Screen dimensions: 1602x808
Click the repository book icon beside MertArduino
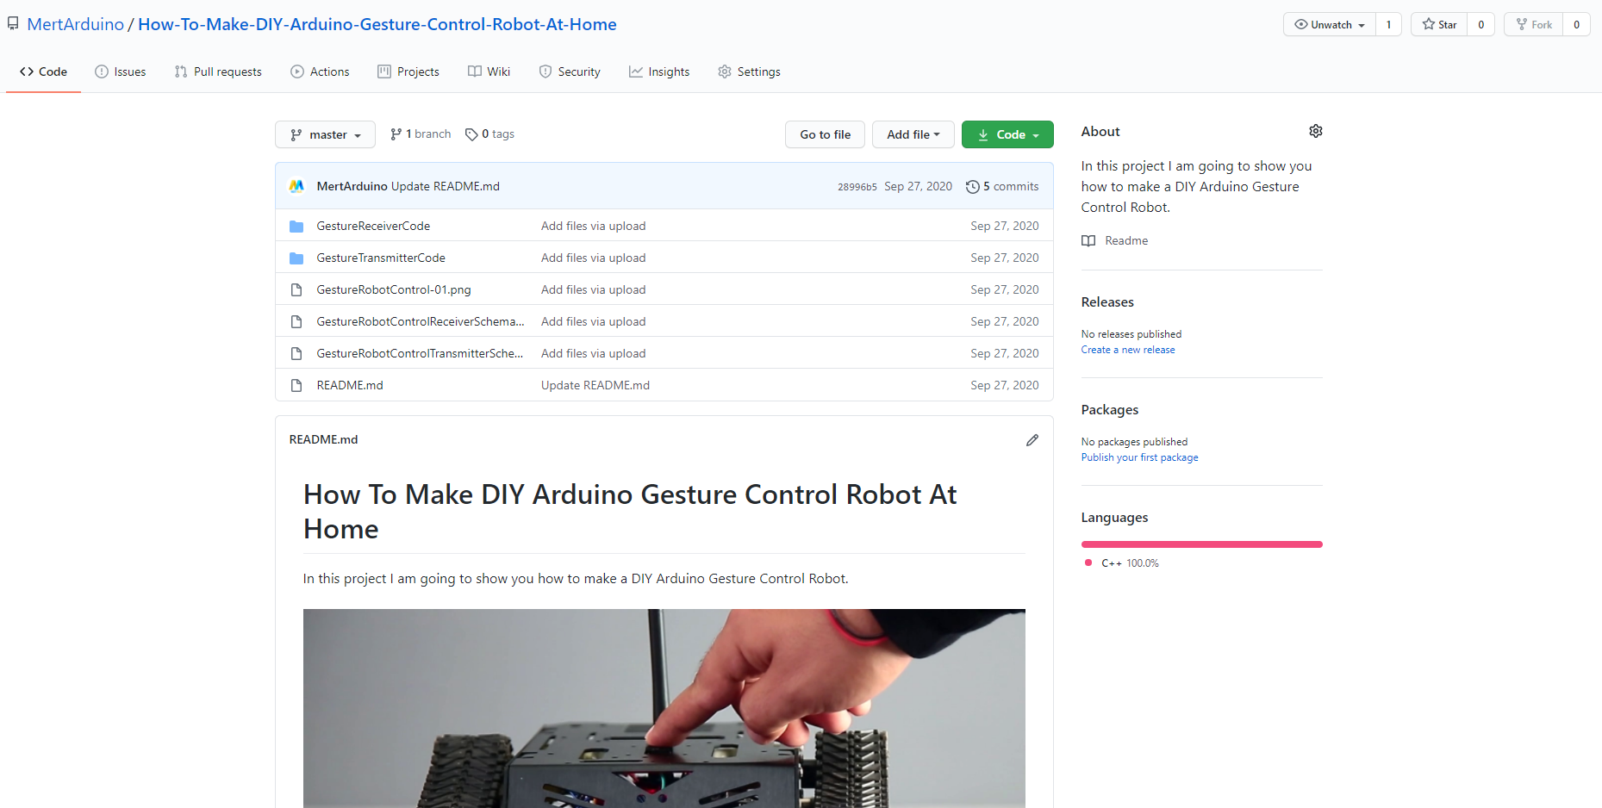[x=13, y=24]
